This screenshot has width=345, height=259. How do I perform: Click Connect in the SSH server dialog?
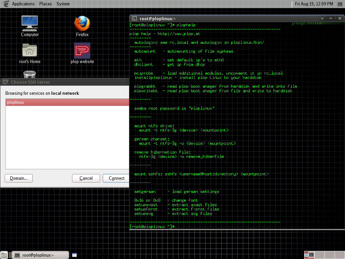tap(116, 178)
